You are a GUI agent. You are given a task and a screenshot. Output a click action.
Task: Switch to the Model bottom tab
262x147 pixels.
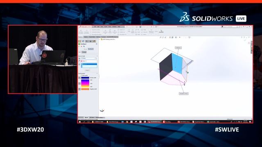(86, 118)
